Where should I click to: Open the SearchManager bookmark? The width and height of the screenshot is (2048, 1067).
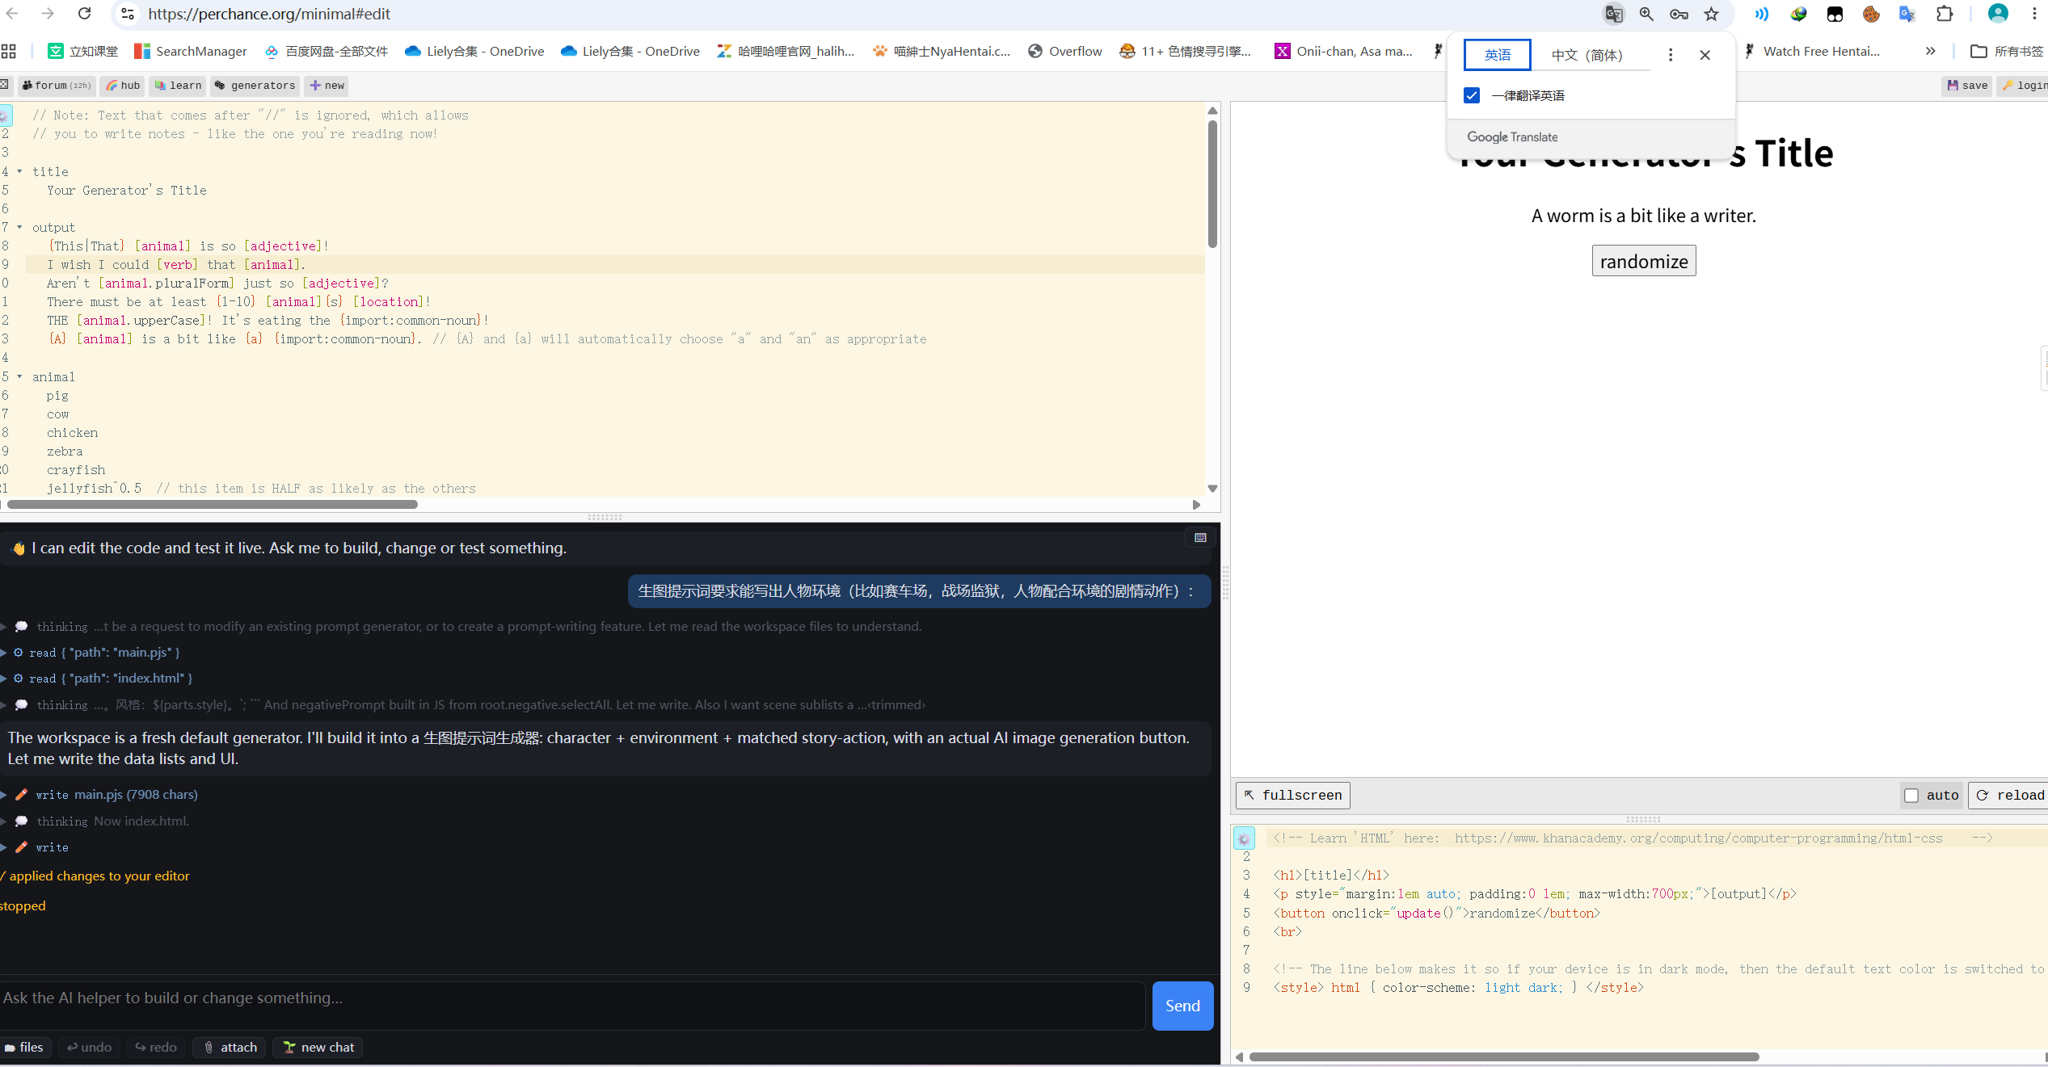[x=191, y=51]
